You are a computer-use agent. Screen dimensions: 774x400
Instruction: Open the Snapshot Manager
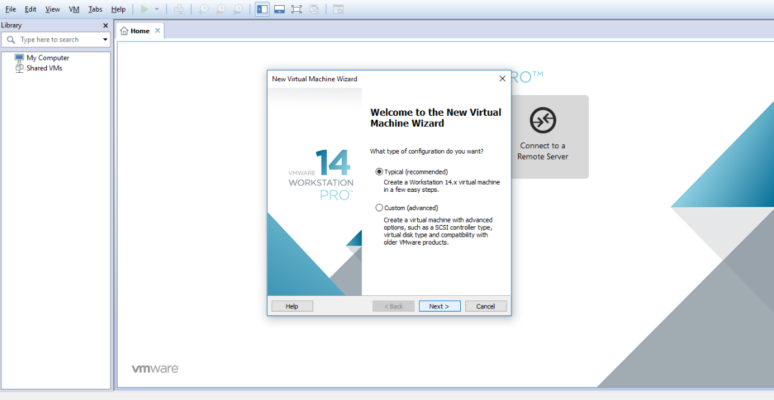click(237, 9)
